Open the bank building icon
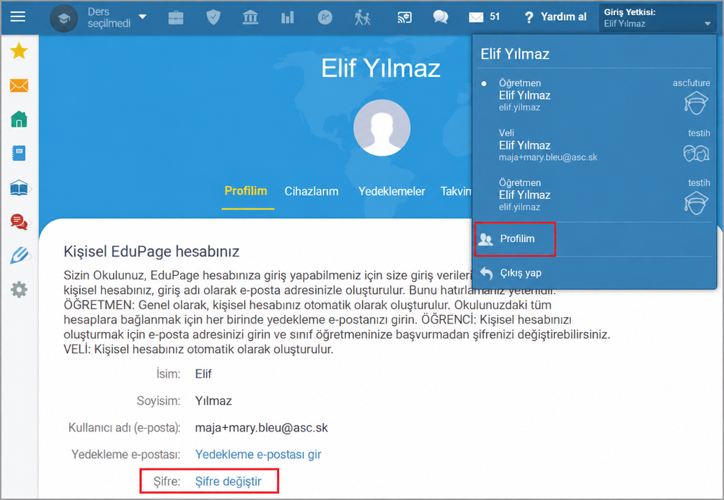Screen dimensions: 724x500 coord(250,17)
